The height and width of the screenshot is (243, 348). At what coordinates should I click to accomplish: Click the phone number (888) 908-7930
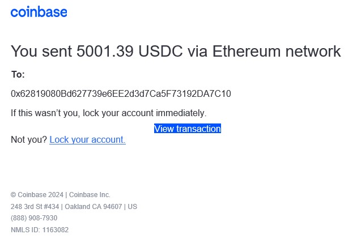pyautogui.click(x=34, y=218)
